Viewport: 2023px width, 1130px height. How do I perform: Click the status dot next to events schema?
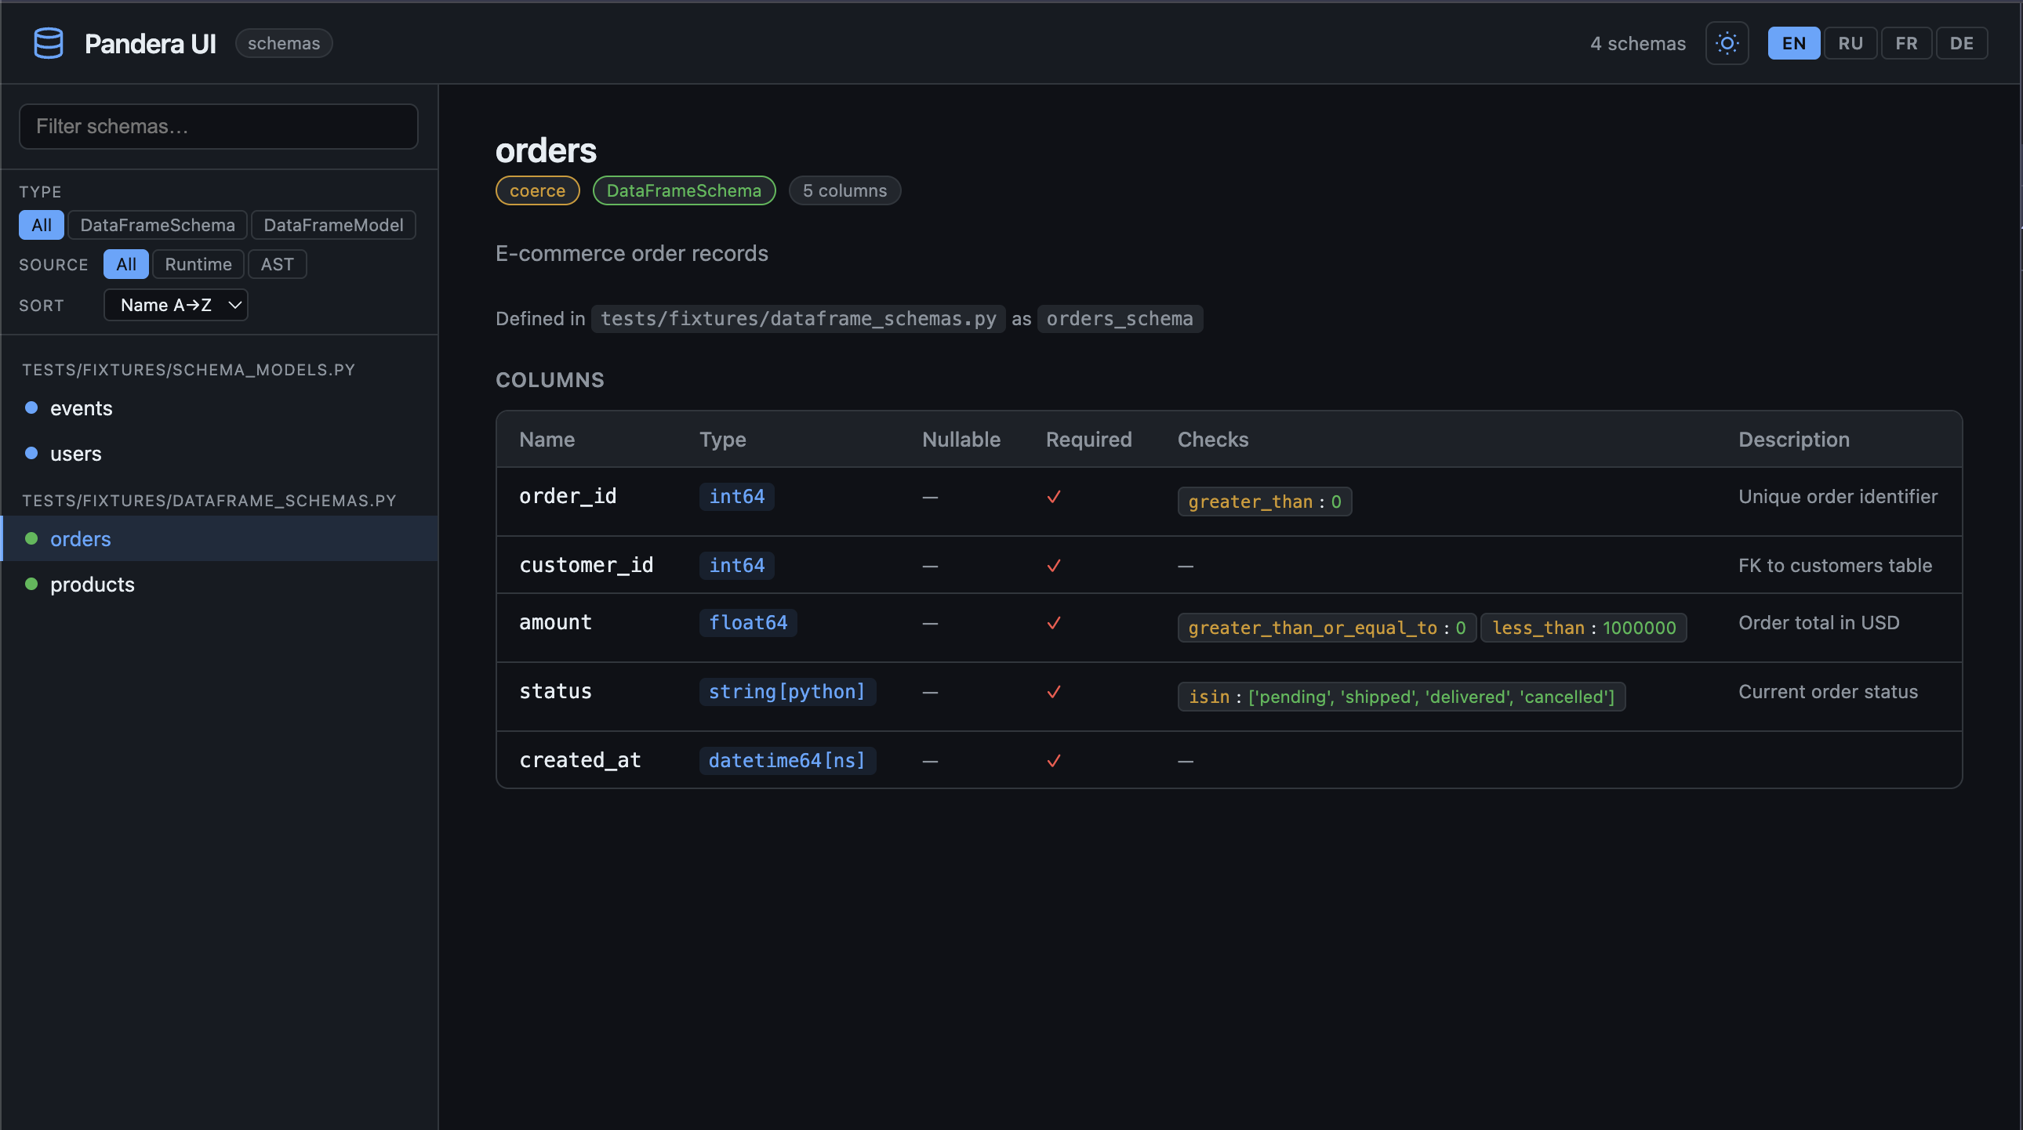(32, 408)
